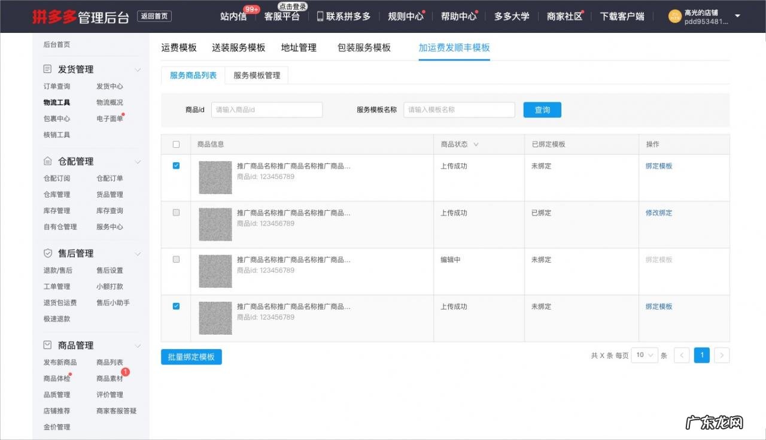The image size is (766, 440).
Task: Collapse the 发货管理 sidebar group chevron
Action: tap(138, 69)
